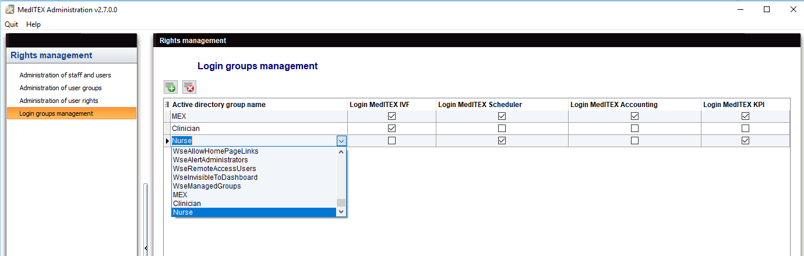Open Administration of user groups
Viewport: 804px width, 256px height.
pos(61,88)
